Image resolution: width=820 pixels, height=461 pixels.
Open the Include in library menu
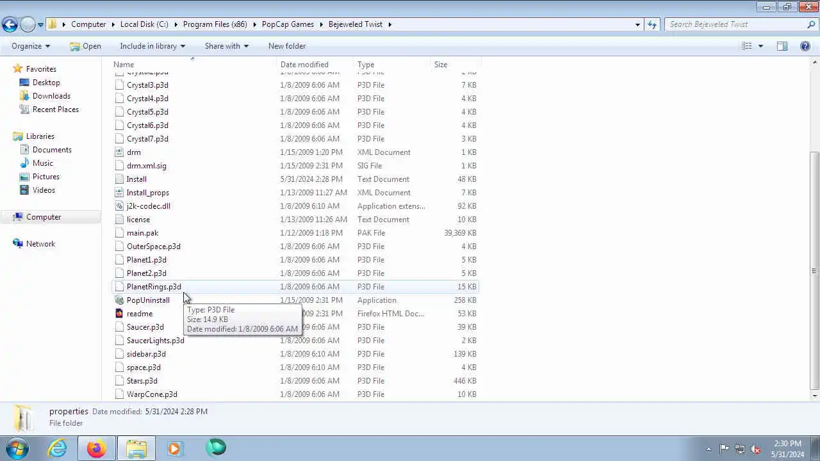(x=152, y=46)
